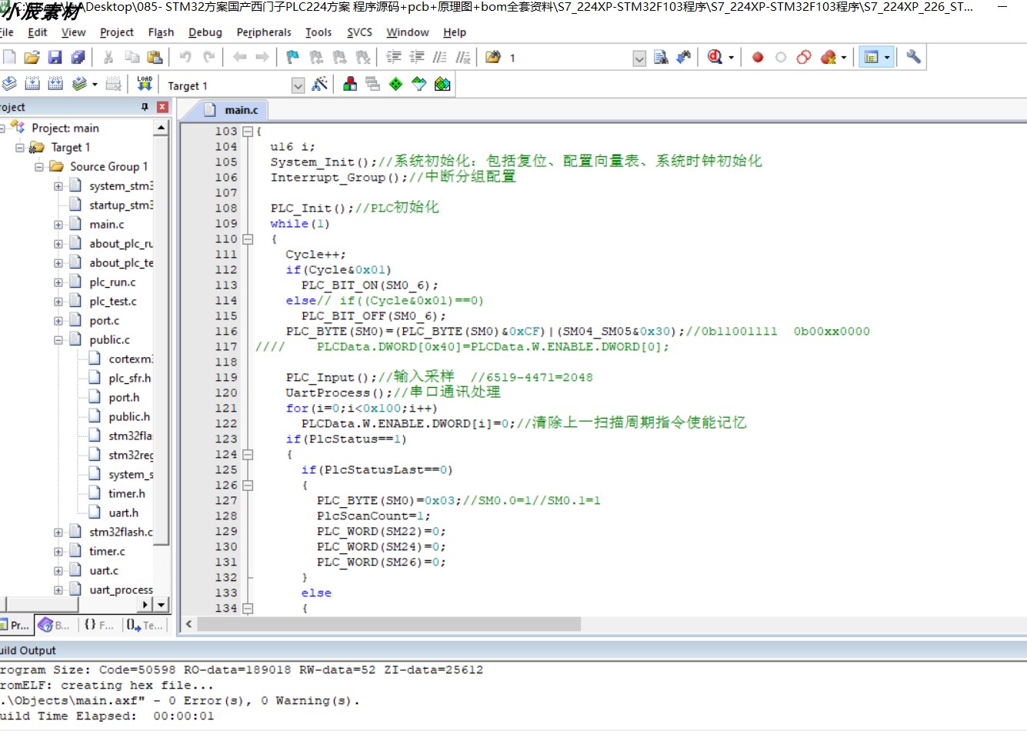Open the Target 1 selection dropdown
Screen dimensions: 1027x731
pos(298,85)
